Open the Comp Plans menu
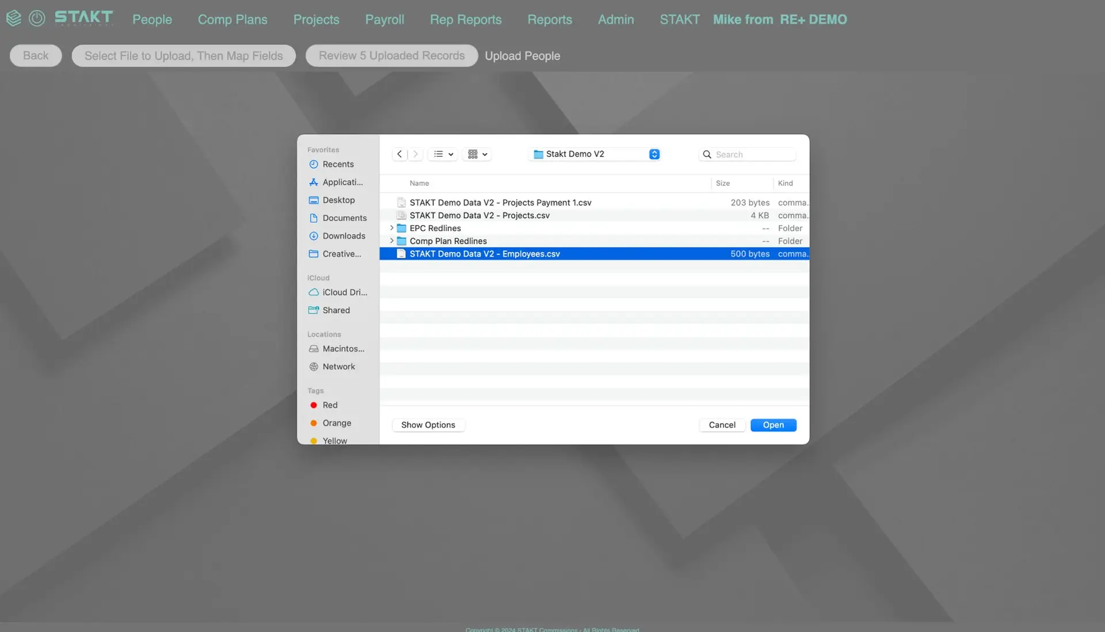 click(233, 19)
